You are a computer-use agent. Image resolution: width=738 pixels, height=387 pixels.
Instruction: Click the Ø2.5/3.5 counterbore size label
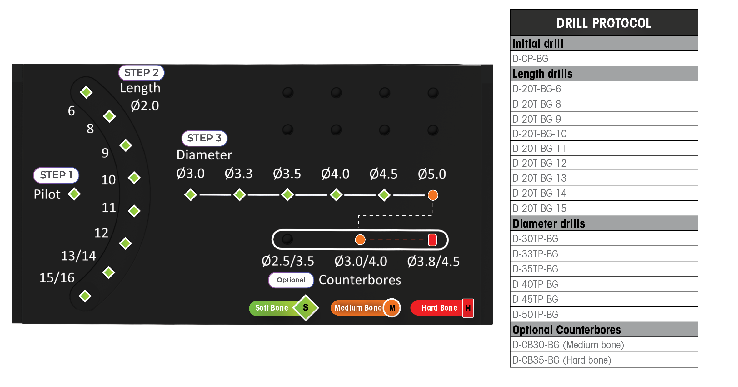click(x=288, y=261)
